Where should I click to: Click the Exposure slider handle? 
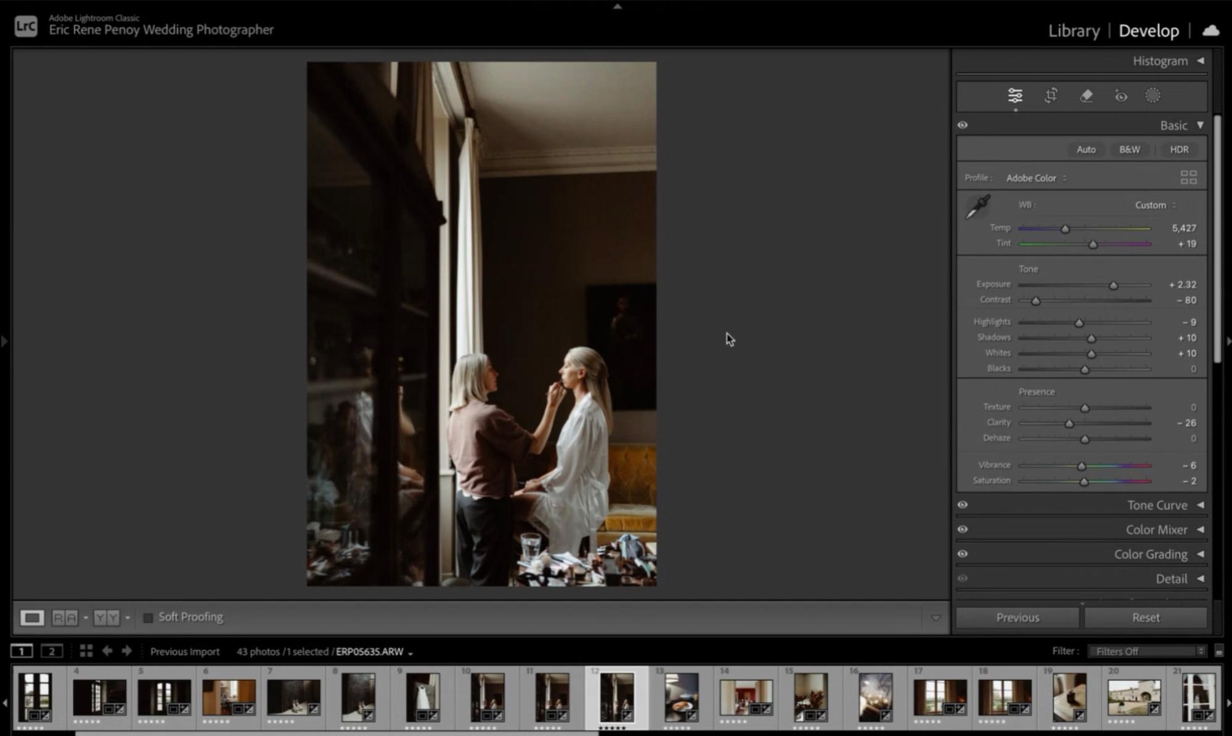click(1113, 285)
